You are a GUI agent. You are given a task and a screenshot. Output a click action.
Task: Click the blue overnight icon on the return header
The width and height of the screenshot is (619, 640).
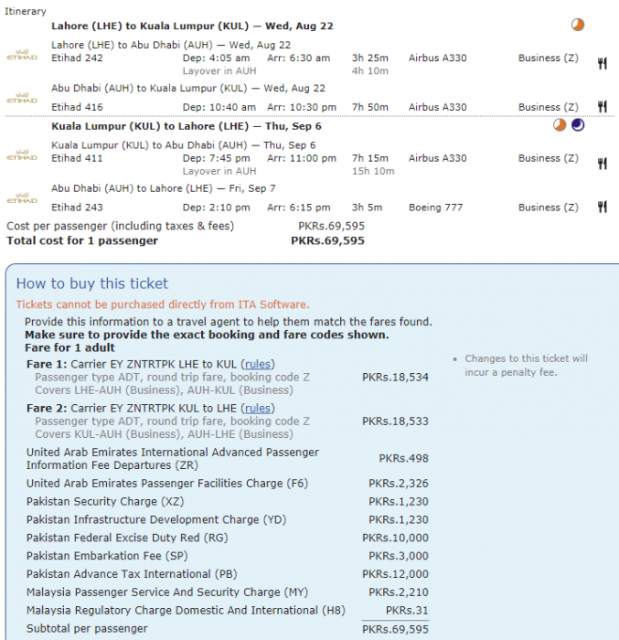577,126
